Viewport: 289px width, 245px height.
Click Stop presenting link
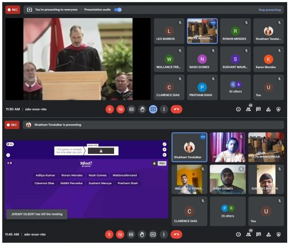pos(270,10)
